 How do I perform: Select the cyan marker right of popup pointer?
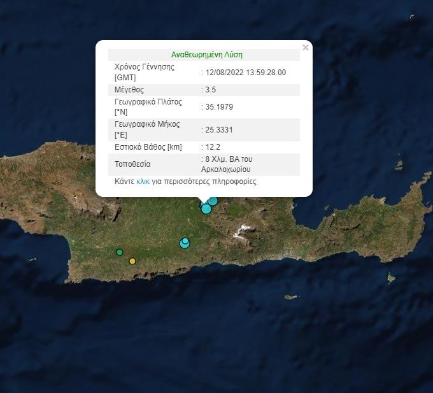(x=213, y=201)
